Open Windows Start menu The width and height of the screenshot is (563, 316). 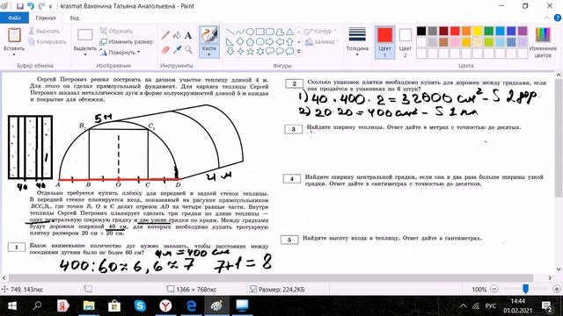pos(11,305)
